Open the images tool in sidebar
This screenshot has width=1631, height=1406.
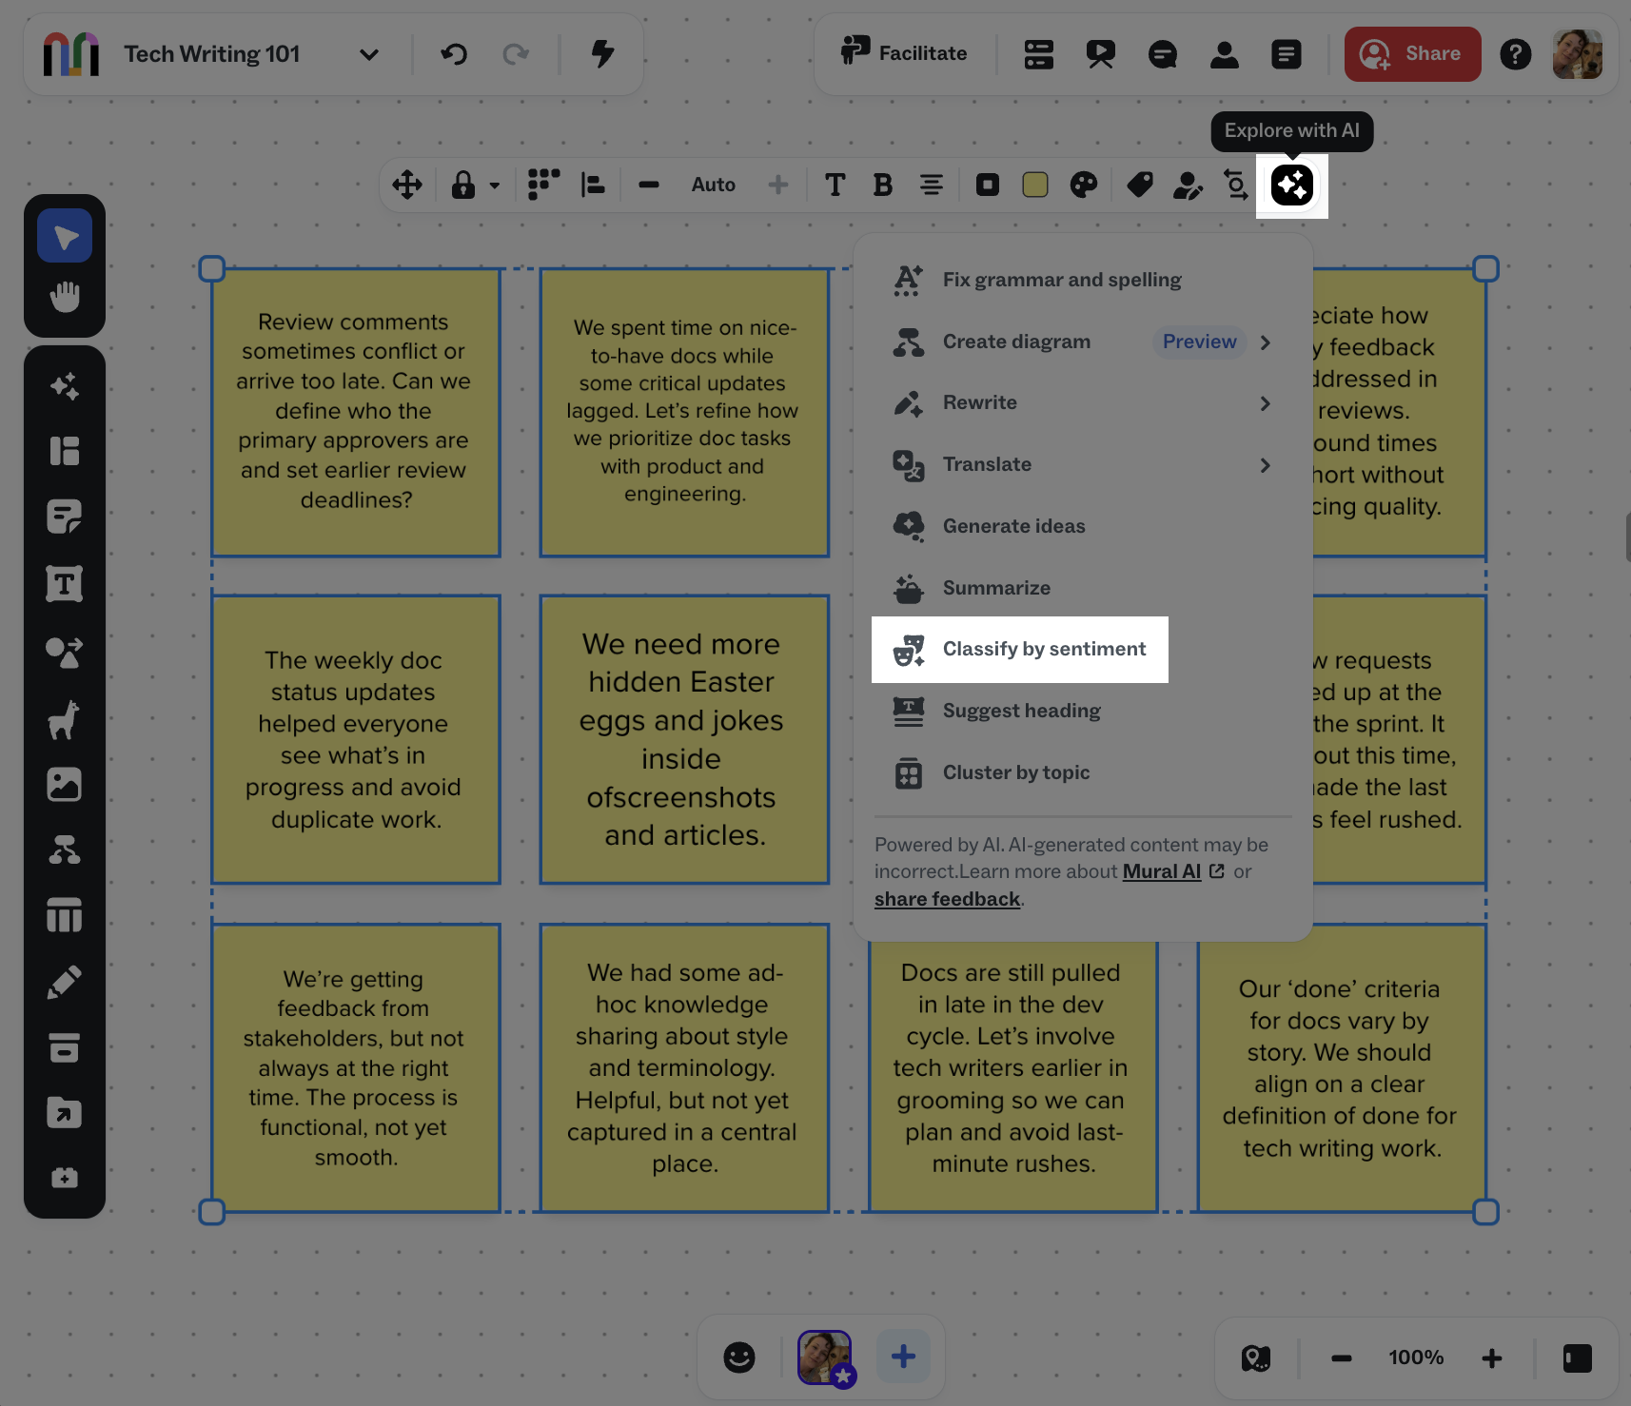65,785
